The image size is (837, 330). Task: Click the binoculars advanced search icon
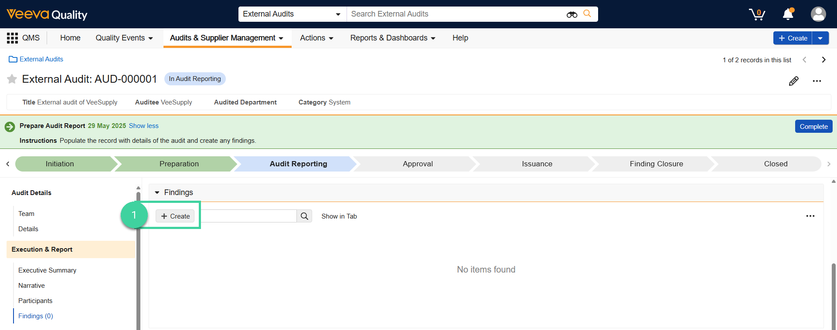point(572,14)
